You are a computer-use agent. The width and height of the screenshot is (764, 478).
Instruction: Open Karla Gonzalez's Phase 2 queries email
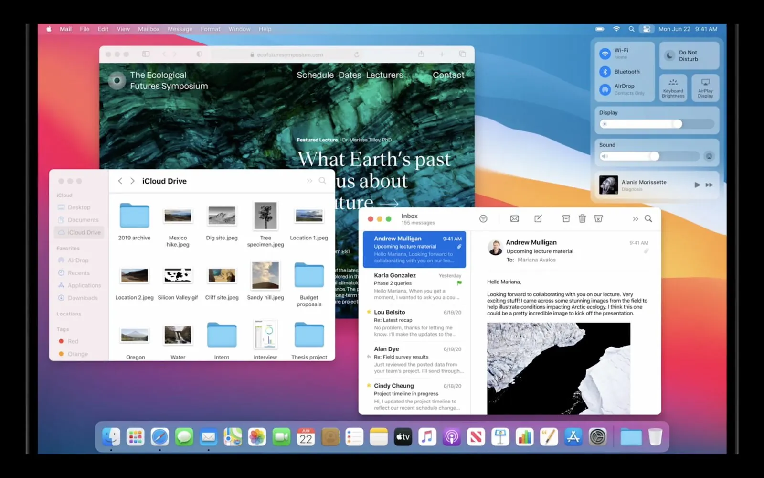coord(414,286)
